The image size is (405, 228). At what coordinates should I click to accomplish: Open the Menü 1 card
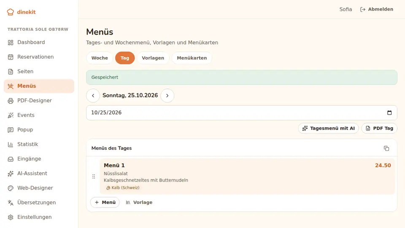(x=247, y=176)
